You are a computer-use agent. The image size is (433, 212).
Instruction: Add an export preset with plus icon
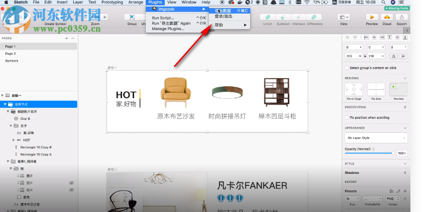point(405,191)
